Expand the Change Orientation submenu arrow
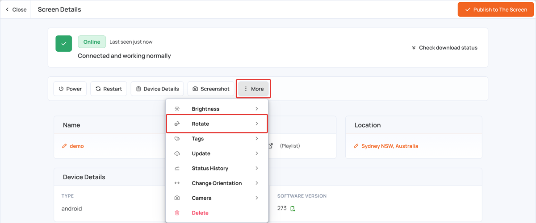Viewport: 536px width, 223px height. click(x=257, y=183)
